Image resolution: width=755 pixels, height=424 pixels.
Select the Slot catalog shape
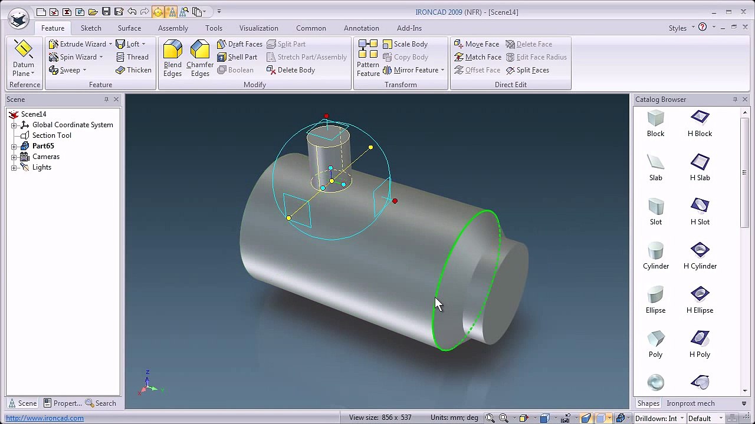point(655,212)
